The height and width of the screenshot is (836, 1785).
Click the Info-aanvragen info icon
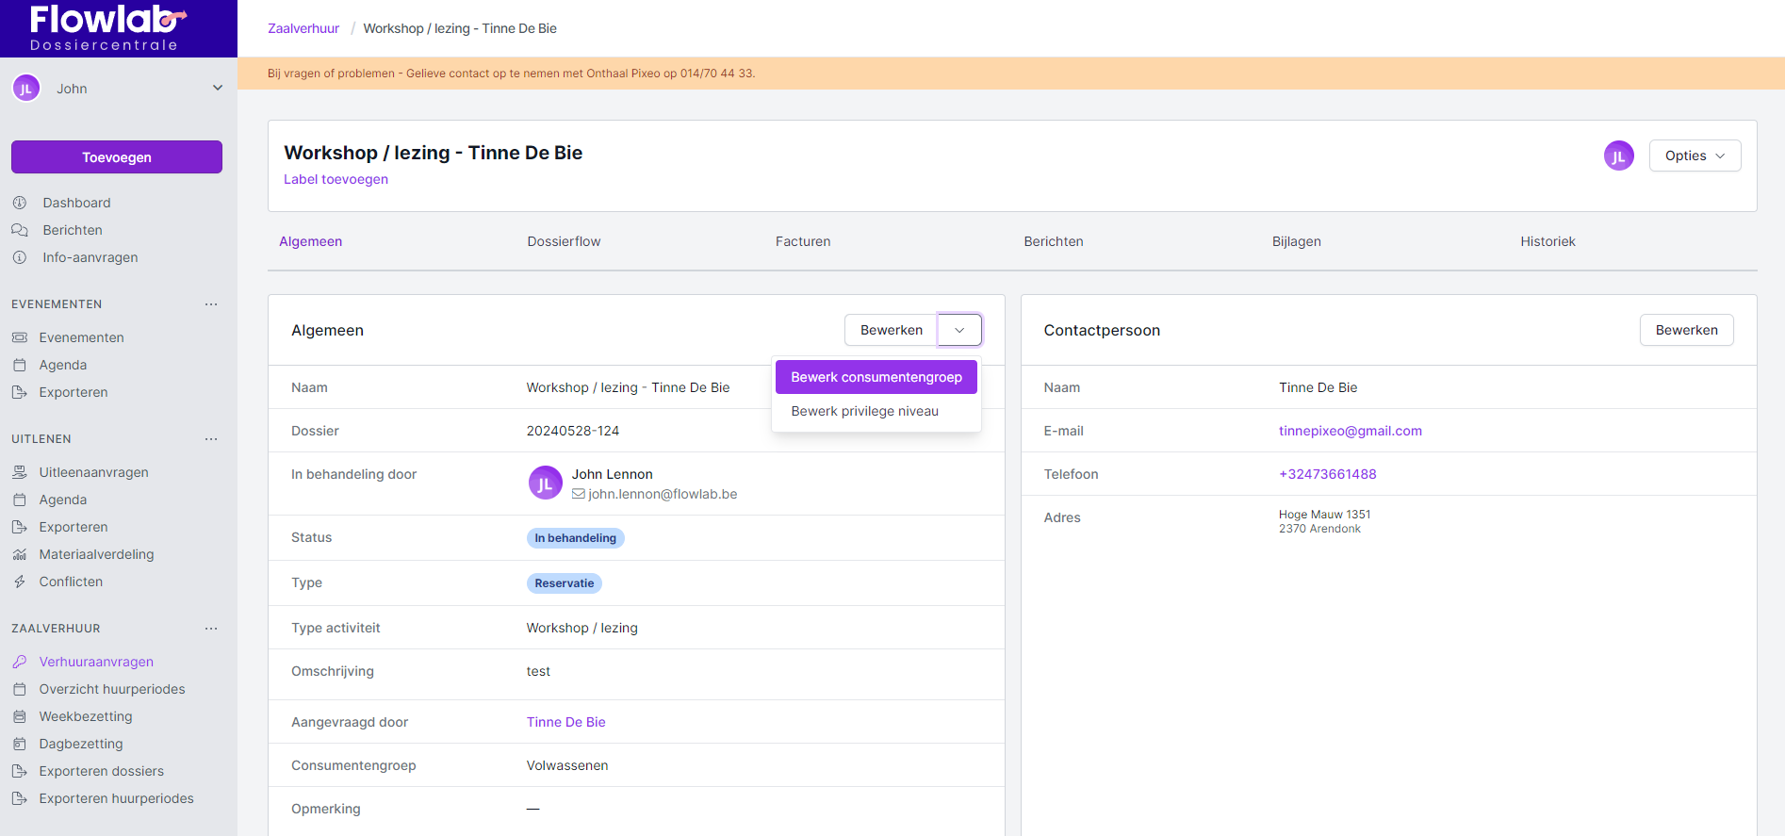(20, 257)
